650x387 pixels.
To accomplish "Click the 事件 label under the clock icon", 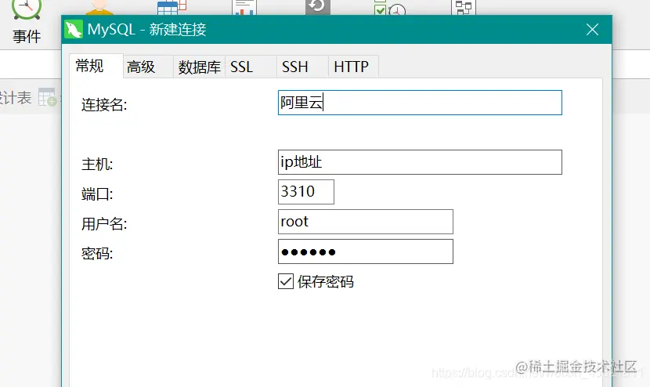I will [x=27, y=37].
